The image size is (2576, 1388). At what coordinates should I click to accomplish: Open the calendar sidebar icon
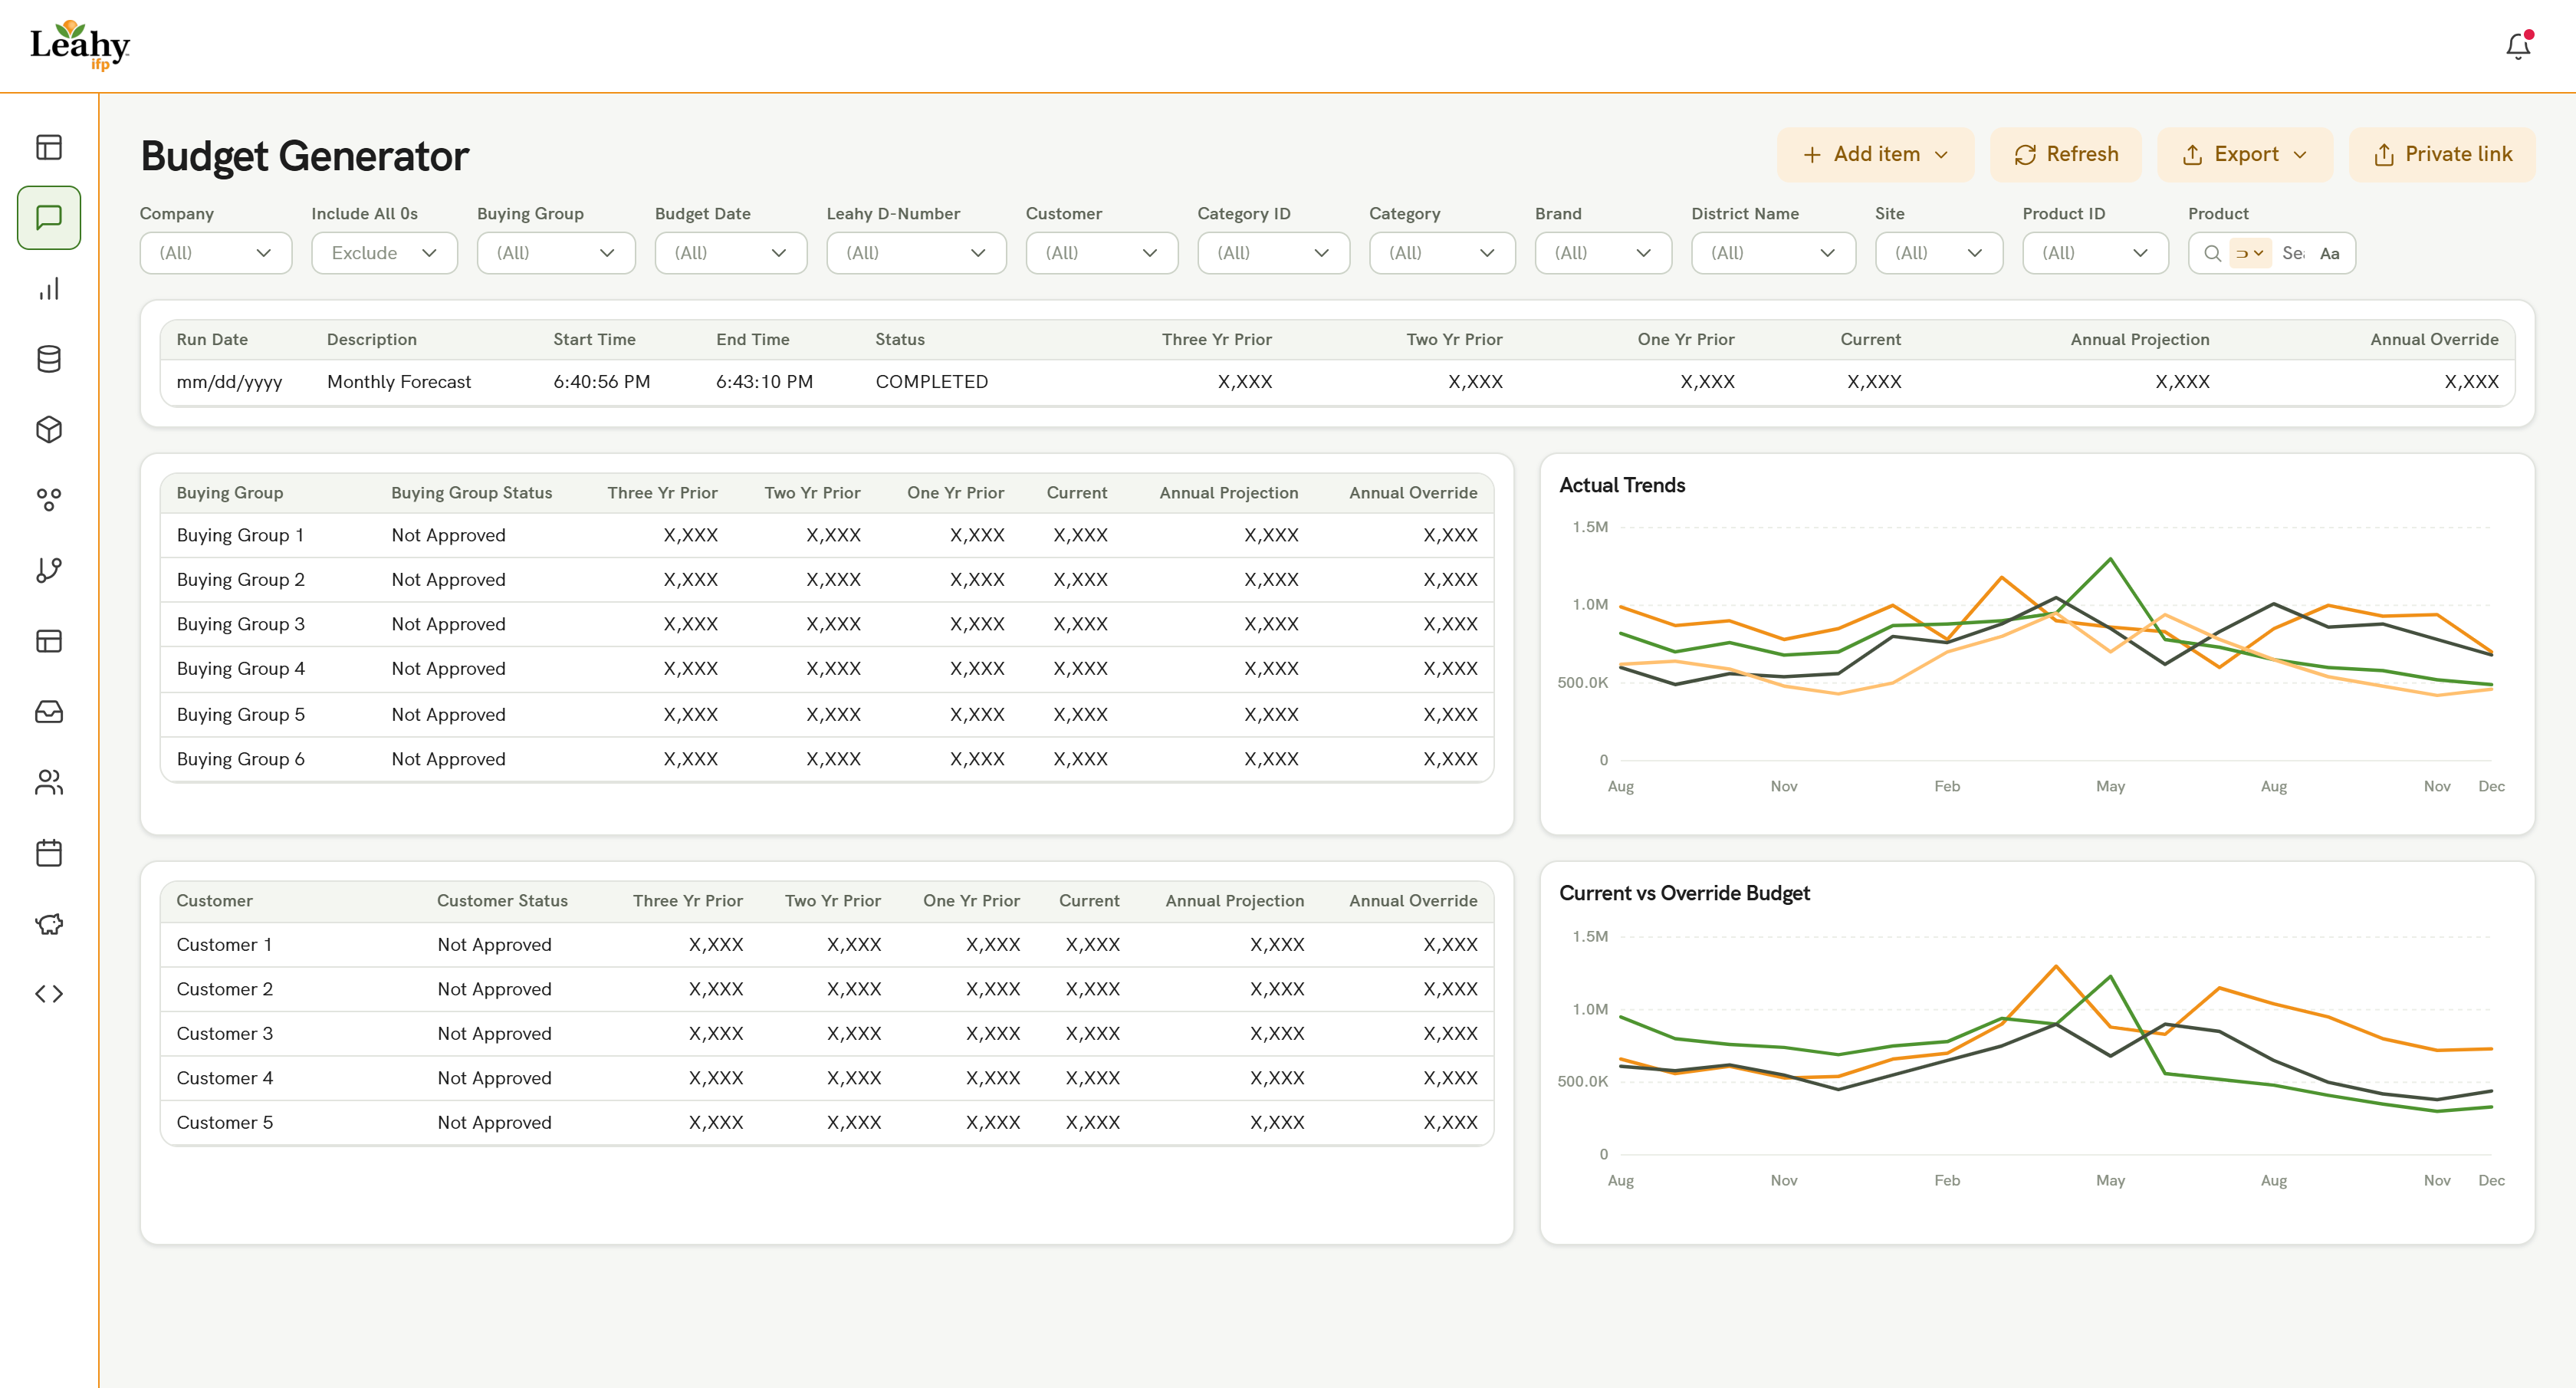pos(49,853)
